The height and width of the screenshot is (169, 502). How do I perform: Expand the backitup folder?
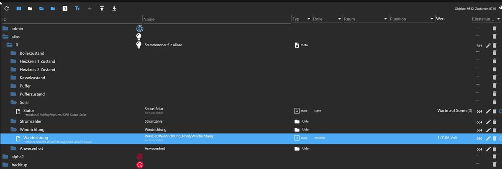click(x=5, y=165)
